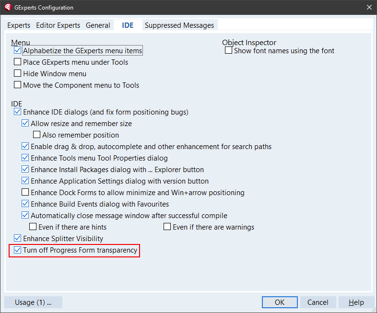Disable Enhance IDE dialogs checkbox
The width and height of the screenshot is (377, 313).
point(18,112)
